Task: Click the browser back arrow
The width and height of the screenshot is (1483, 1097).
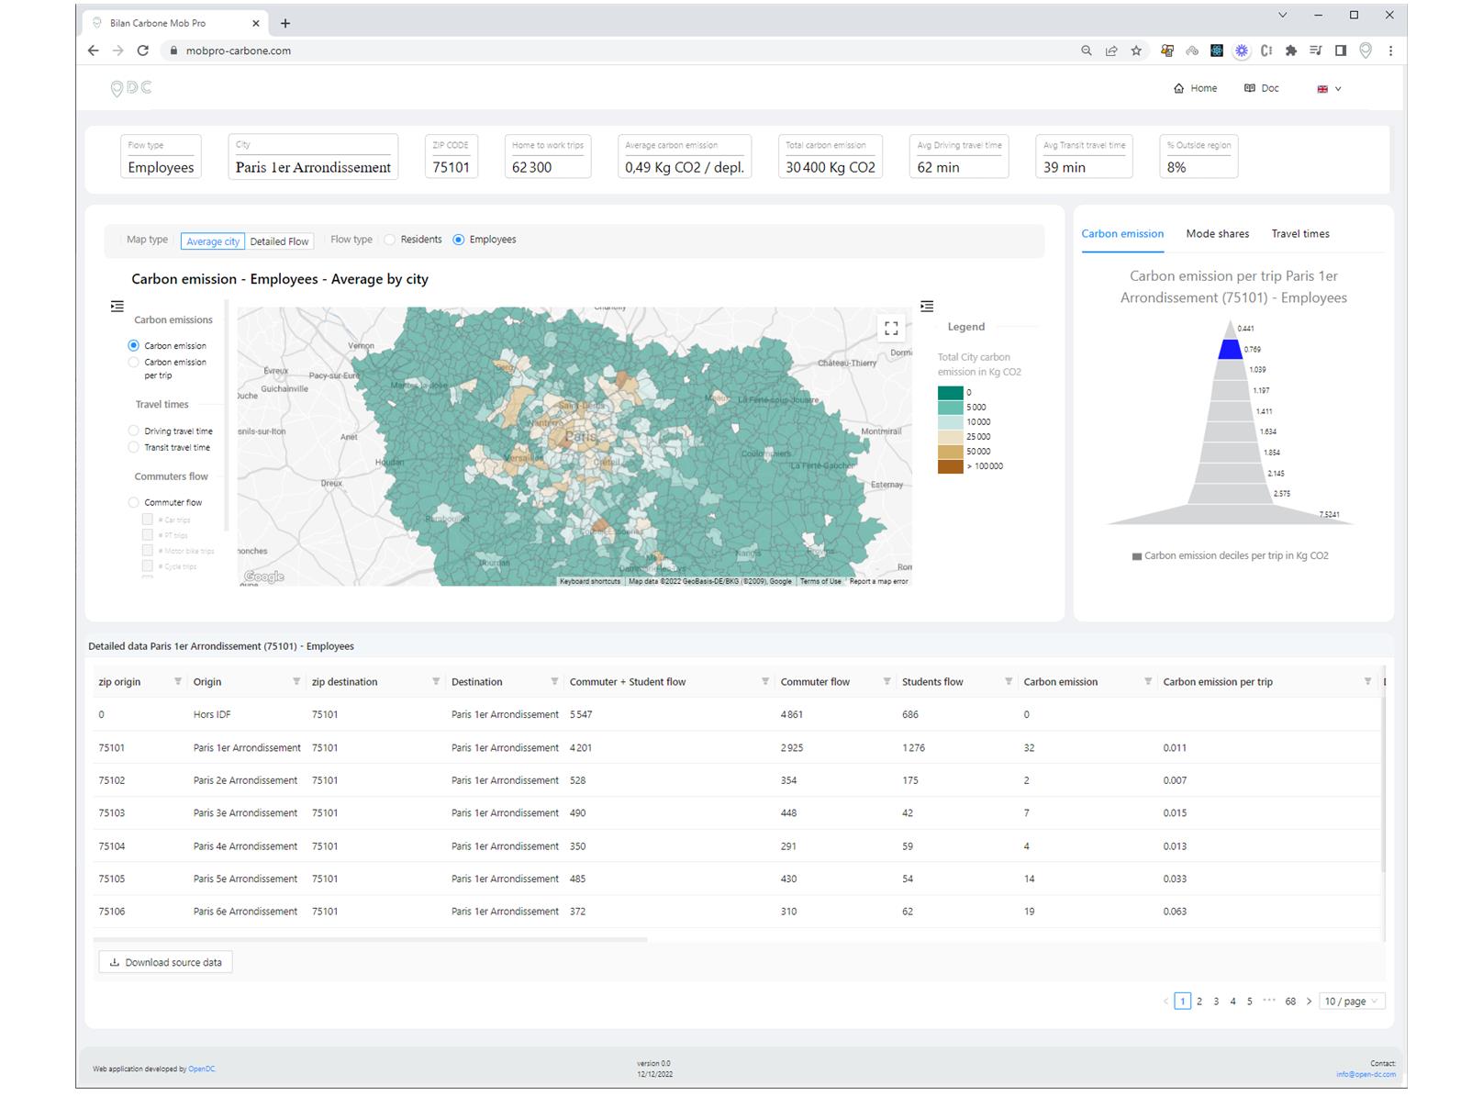Action: click(93, 50)
